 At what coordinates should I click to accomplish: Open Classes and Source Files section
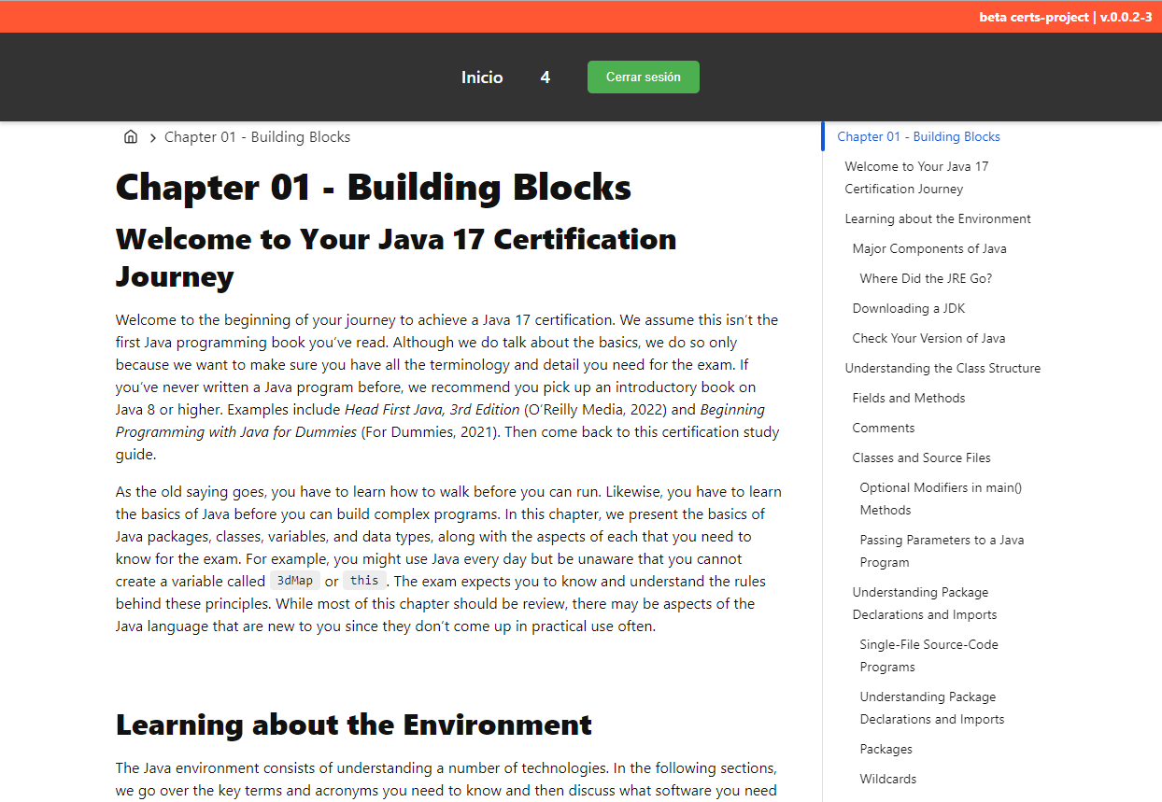pos(921,457)
